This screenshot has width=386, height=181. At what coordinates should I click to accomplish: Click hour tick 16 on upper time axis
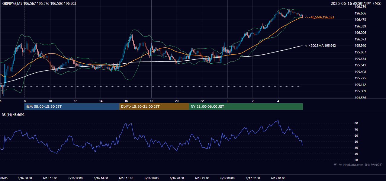coord(126,101)
